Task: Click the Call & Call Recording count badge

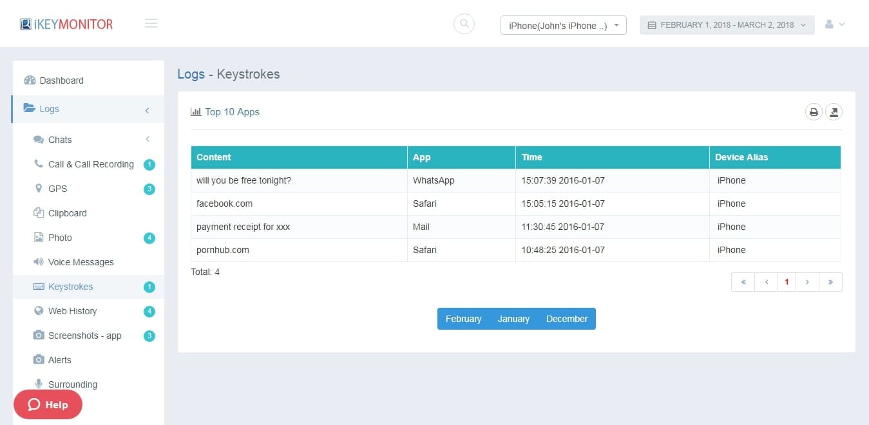Action: (149, 165)
